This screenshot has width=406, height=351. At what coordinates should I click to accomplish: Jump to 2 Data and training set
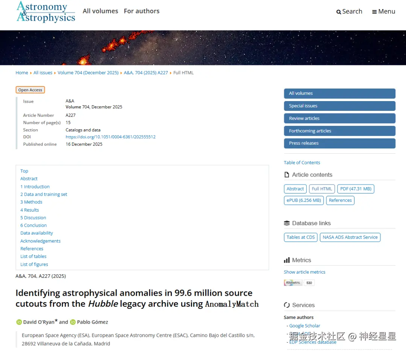point(44,194)
